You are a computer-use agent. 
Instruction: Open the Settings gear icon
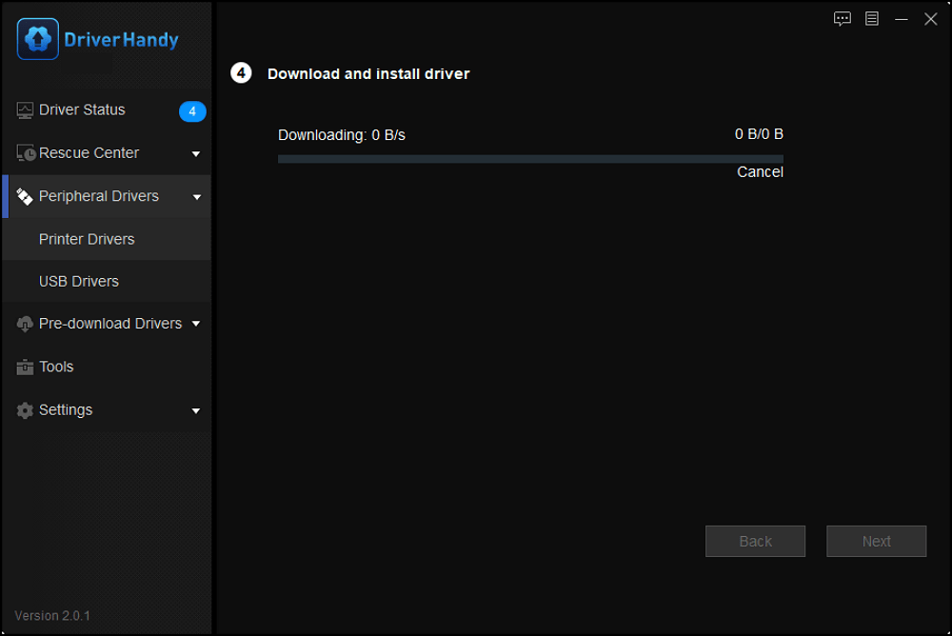point(24,409)
